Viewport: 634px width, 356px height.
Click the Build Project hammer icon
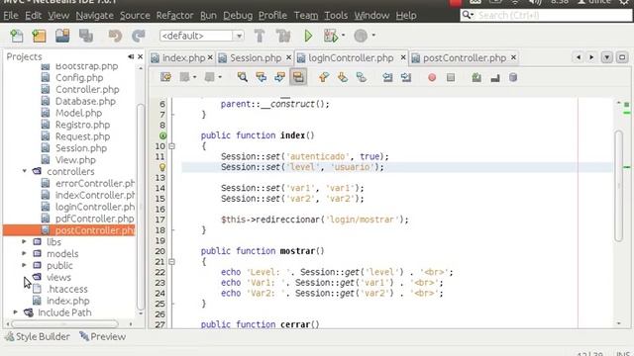coord(260,36)
